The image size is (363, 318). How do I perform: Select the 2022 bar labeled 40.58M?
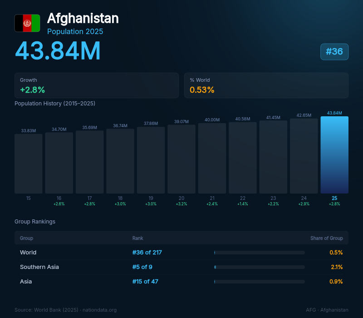[x=243, y=158]
